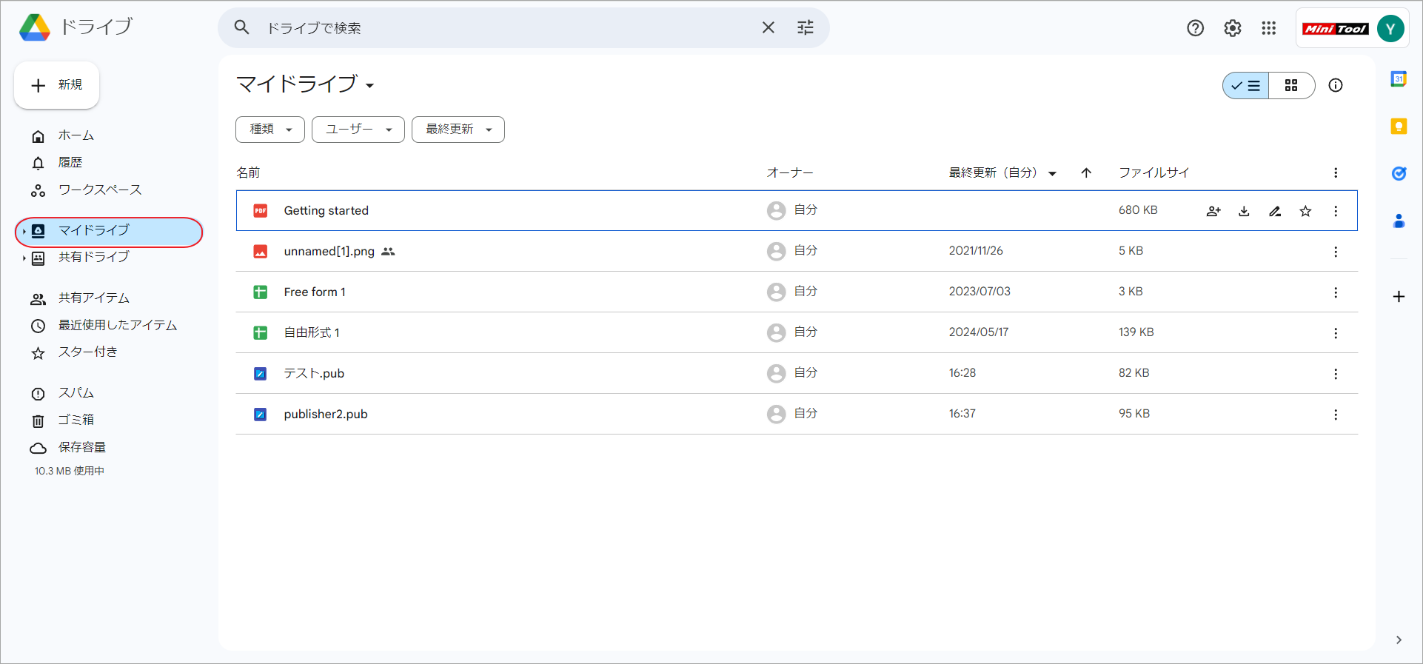Open the Google apps grid launcher
Viewport: 1423px width, 664px height.
(x=1269, y=28)
